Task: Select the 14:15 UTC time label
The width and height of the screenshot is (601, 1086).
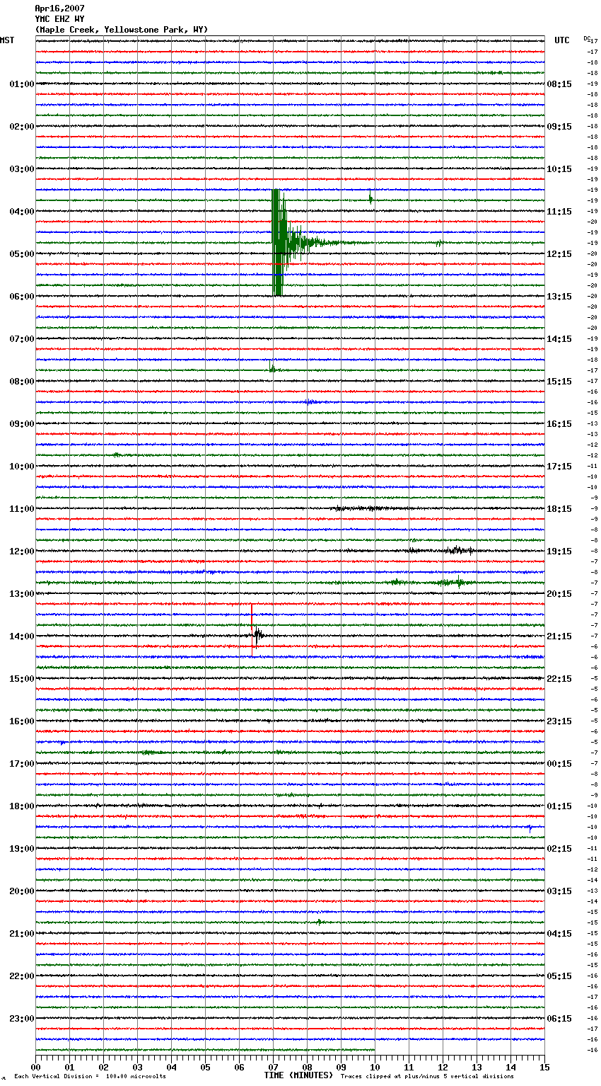Action: (x=559, y=339)
